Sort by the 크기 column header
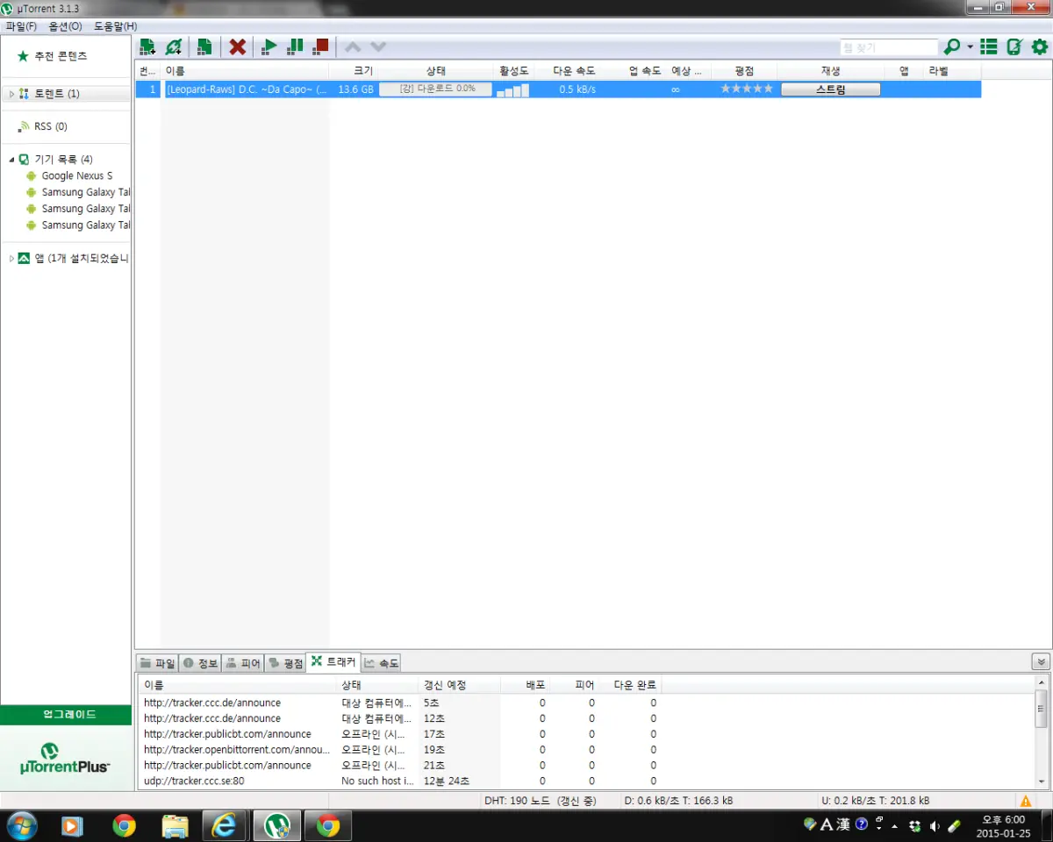Screen dimensions: 1053x842 pyautogui.click(x=354, y=71)
